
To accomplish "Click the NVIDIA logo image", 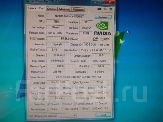I will 102,28.
